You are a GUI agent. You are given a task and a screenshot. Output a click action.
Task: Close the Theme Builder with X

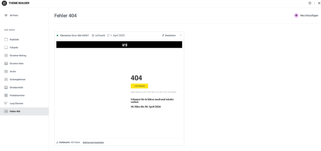coord(317,3)
